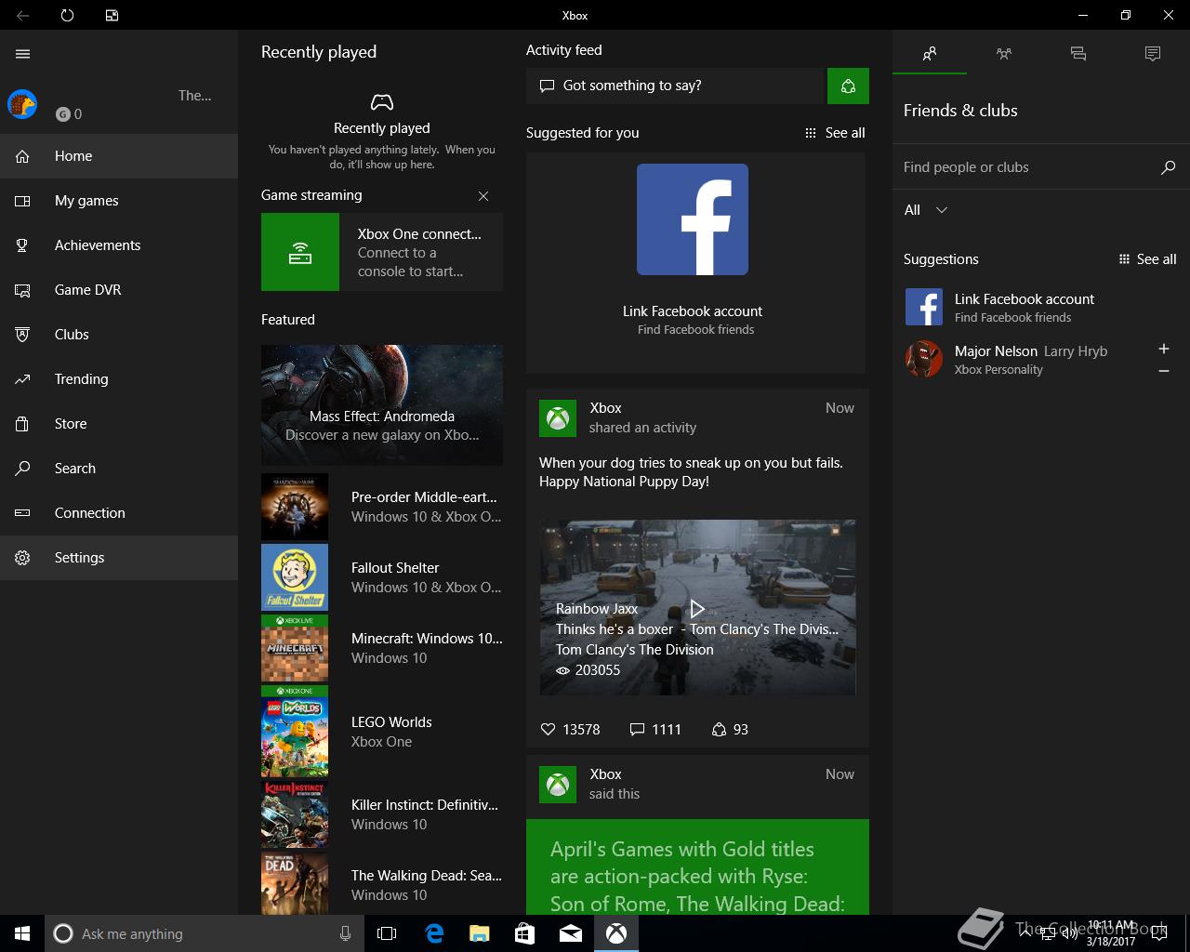Switch to Messages tab icon
Viewport: 1190px width, 952px height.
[x=1078, y=54]
